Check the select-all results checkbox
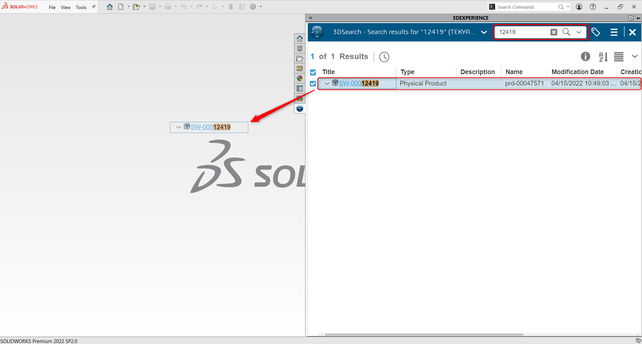Image resolution: width=642 pixels, height=344 pixels. point(313,72)
